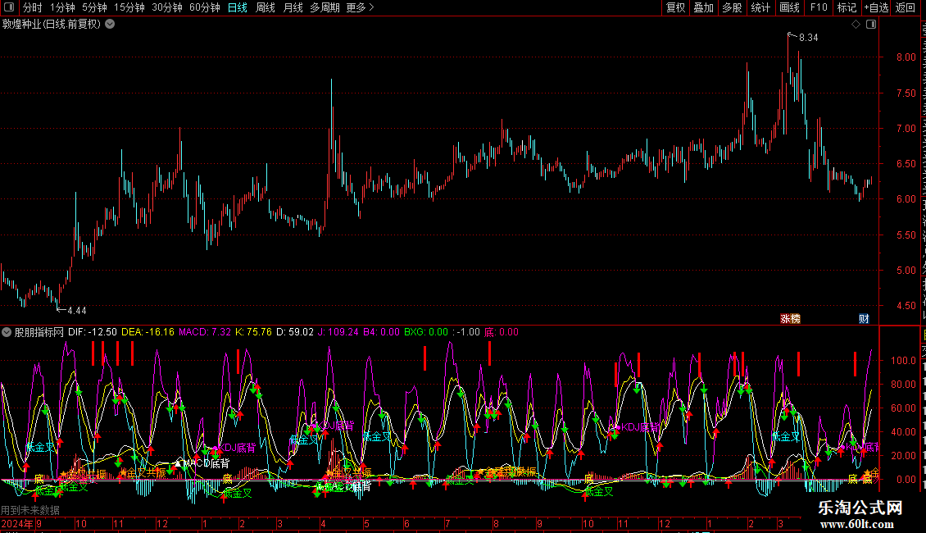Select the 1分钟 period tab

(x=62, y=7)
